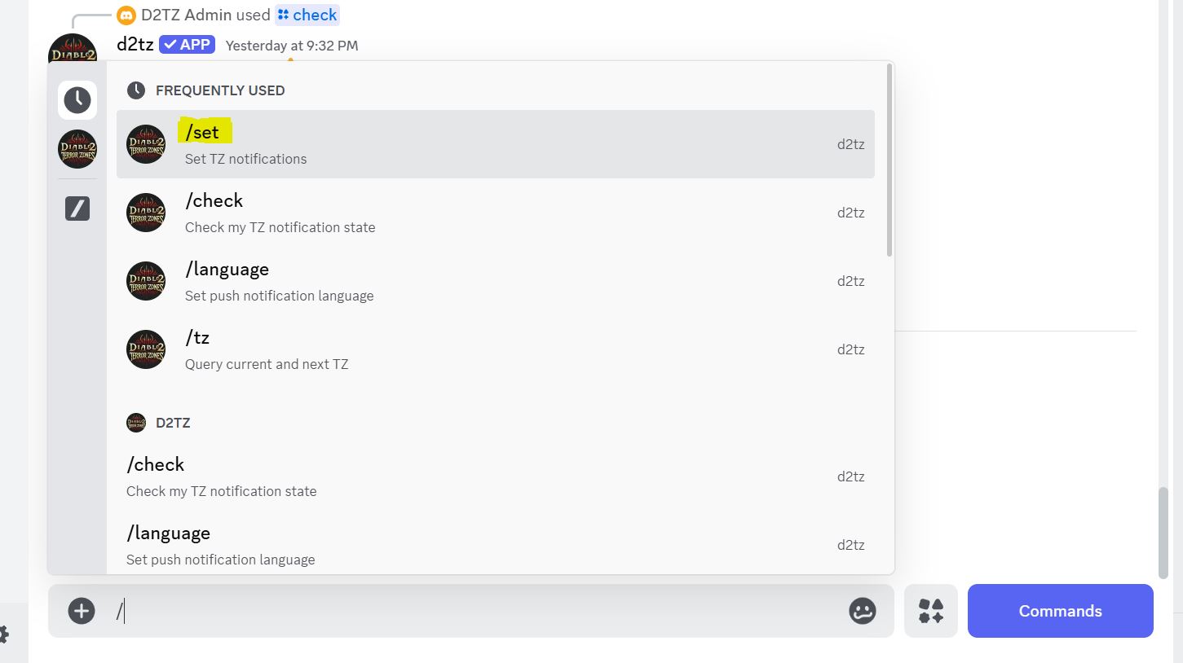1183x663 pixels.
Task: Open the emoji picker
Action: [862, 611]
